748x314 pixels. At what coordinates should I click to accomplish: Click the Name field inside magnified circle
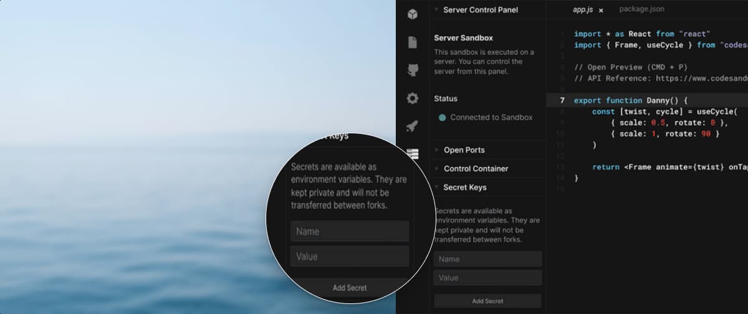click(350, 231)
